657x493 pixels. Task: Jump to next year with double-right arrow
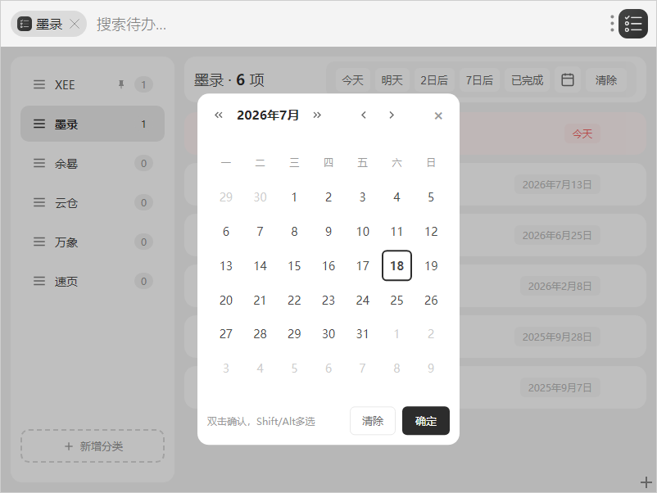pos(317,115)
